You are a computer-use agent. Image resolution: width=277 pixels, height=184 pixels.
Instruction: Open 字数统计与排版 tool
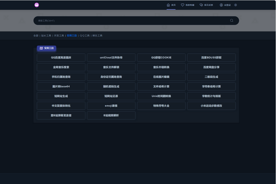click(x=211, y=96)
